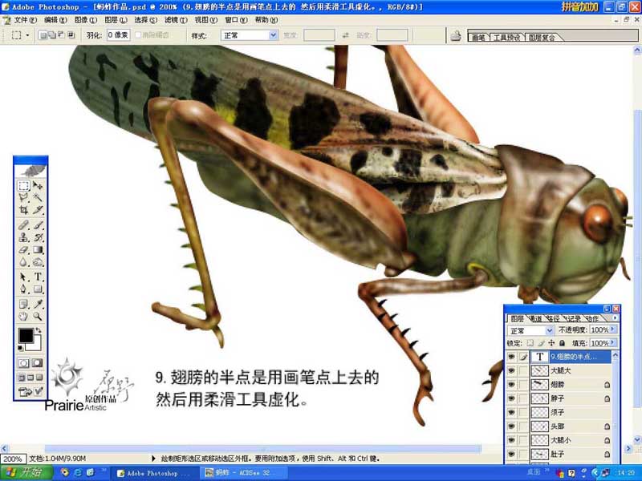Viewport: 642px width, 481px height.
Task: Open the layer blend mode dropdown (正常)
Action: point(530,330)
